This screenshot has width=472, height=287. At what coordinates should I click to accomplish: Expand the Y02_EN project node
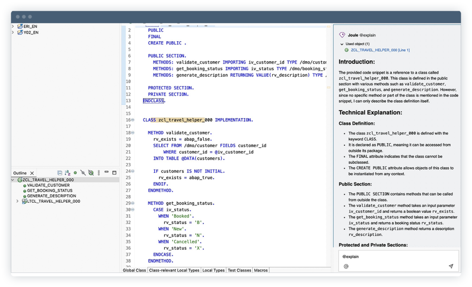tap(13, 32)
